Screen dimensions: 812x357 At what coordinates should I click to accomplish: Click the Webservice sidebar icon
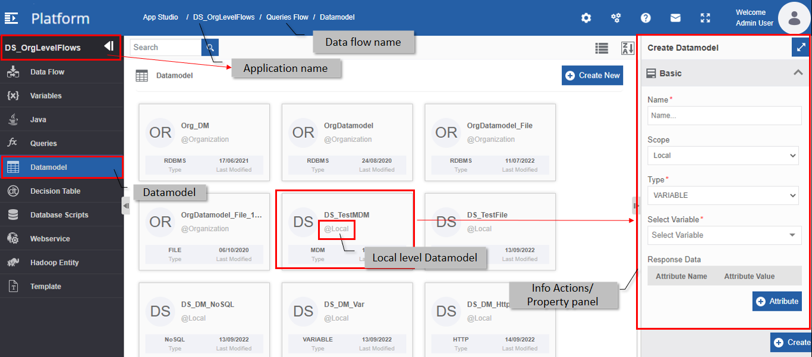(13, 238)
